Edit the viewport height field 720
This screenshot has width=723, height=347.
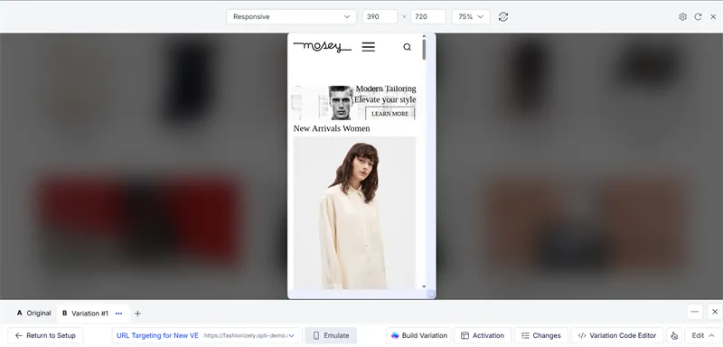[x=427, y=16]
